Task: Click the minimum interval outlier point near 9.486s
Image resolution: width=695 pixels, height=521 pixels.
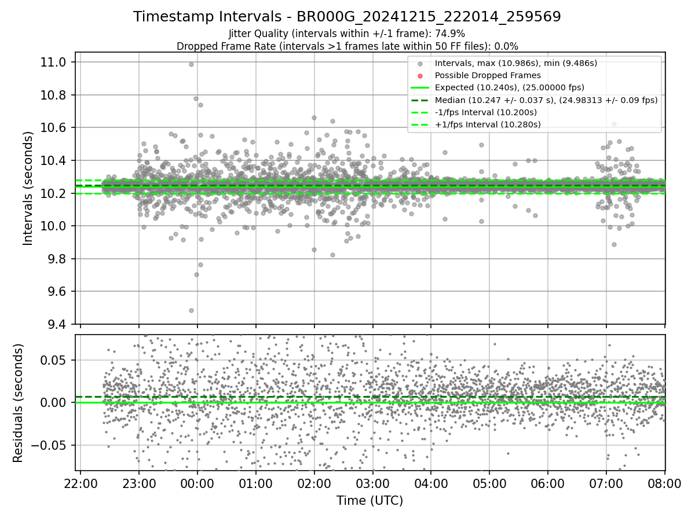Action: point(191,310)
